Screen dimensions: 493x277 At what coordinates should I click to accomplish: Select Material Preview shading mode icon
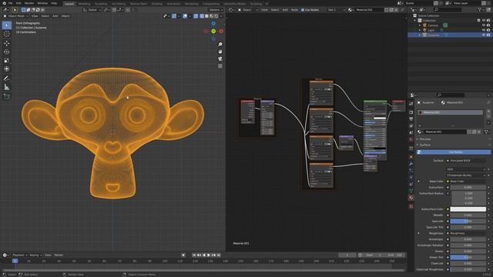211,16
